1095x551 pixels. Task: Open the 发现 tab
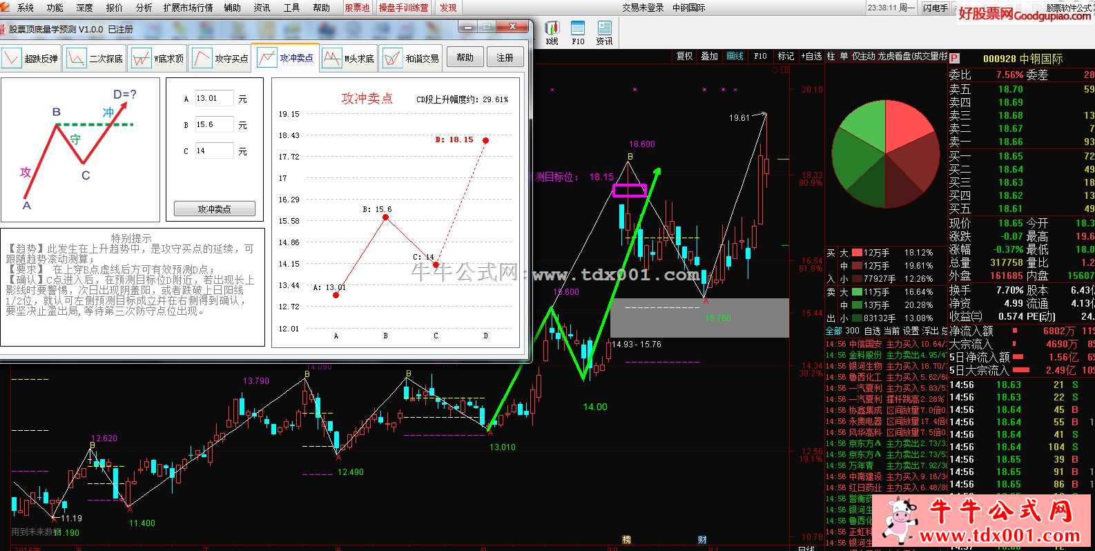448,8
